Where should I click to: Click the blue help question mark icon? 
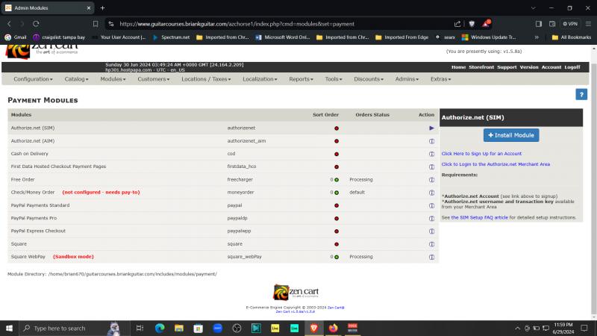click(581, 95)
